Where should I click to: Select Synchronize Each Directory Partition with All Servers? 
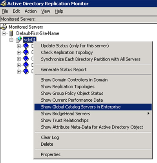point(93,59)
